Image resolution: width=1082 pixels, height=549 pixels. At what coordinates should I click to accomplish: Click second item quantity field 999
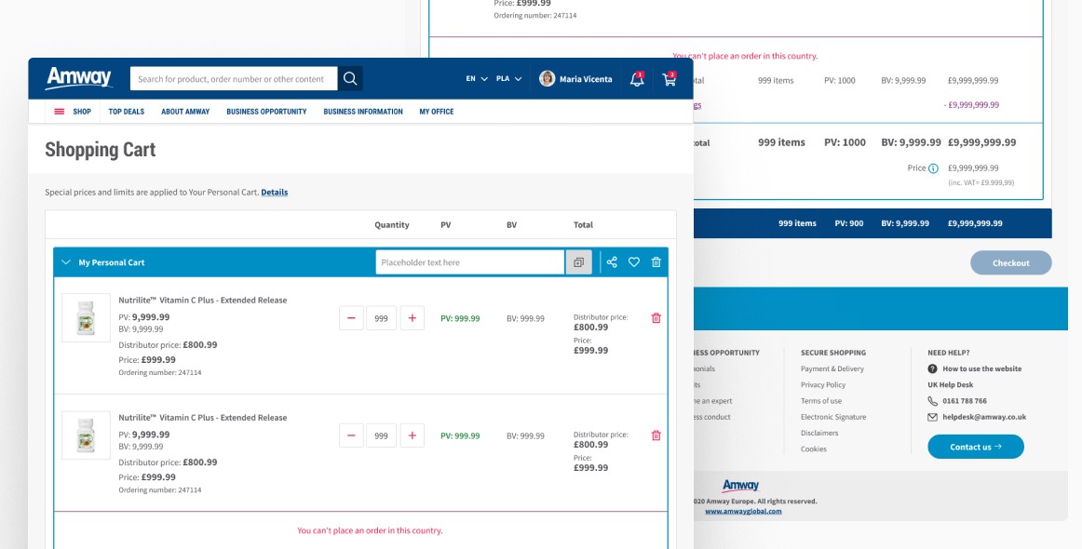(381, 435)
